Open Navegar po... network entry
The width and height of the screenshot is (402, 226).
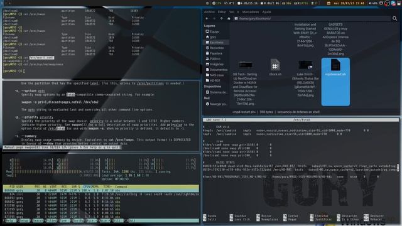217,104
